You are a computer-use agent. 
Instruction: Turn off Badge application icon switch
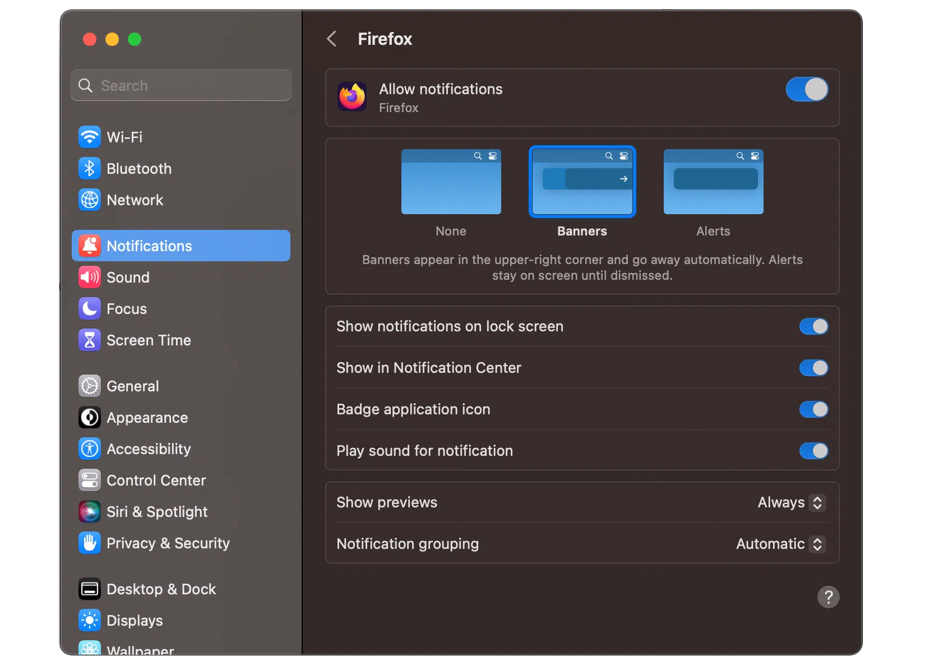click(814, 409)
